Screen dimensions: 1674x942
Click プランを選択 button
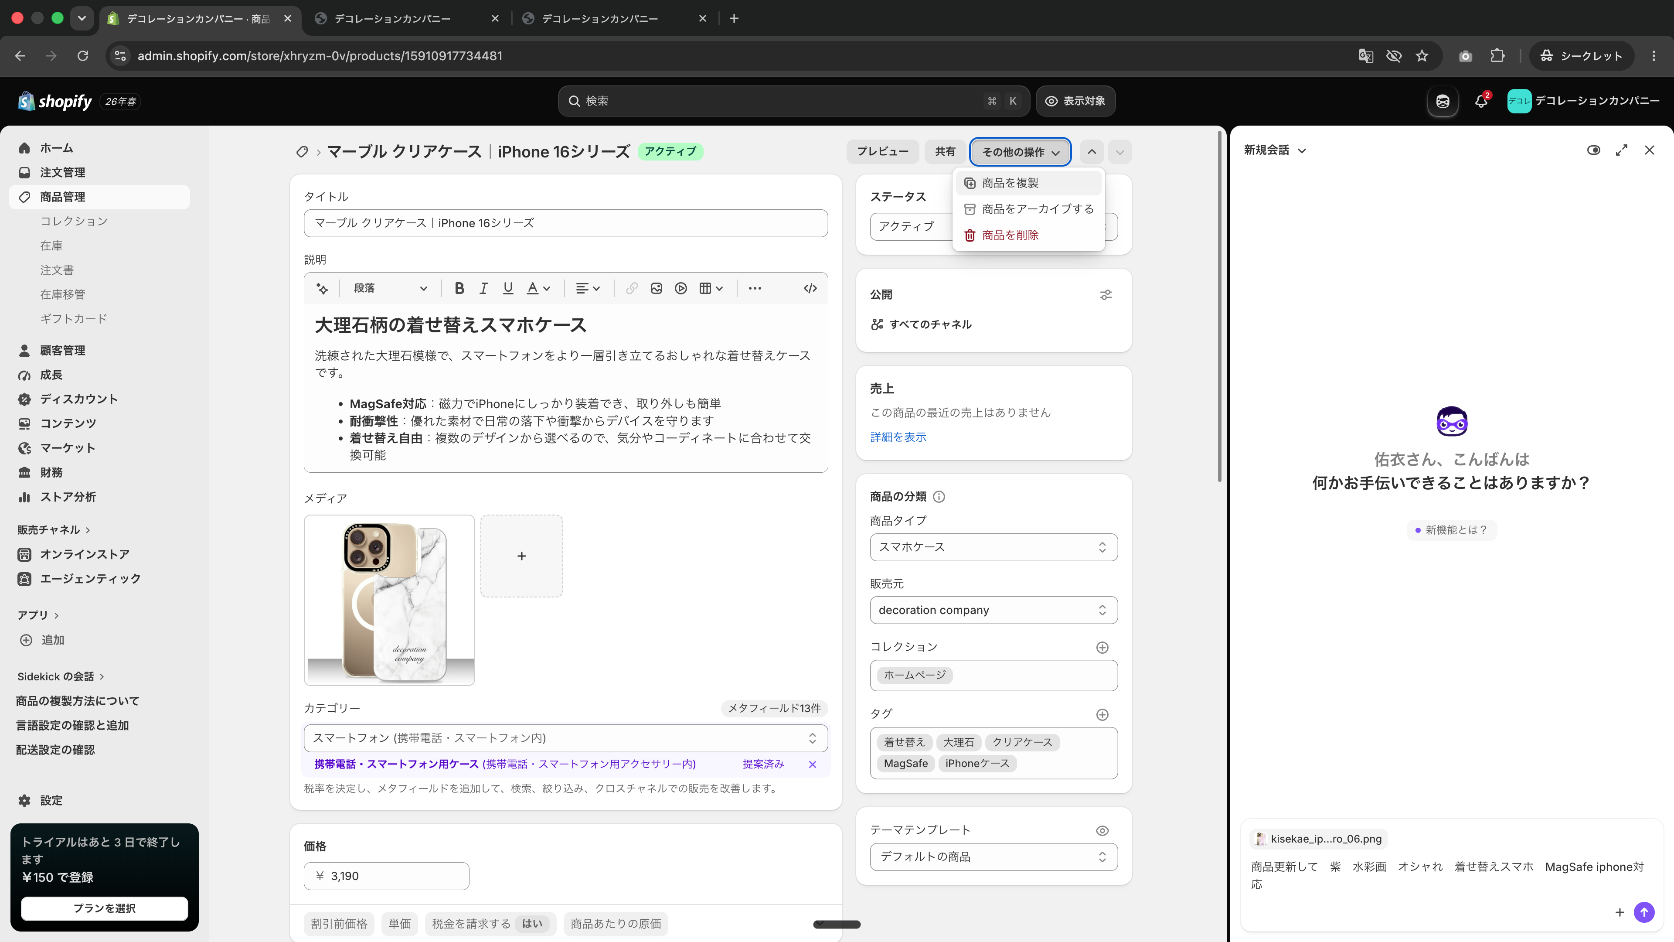[104, 908]
